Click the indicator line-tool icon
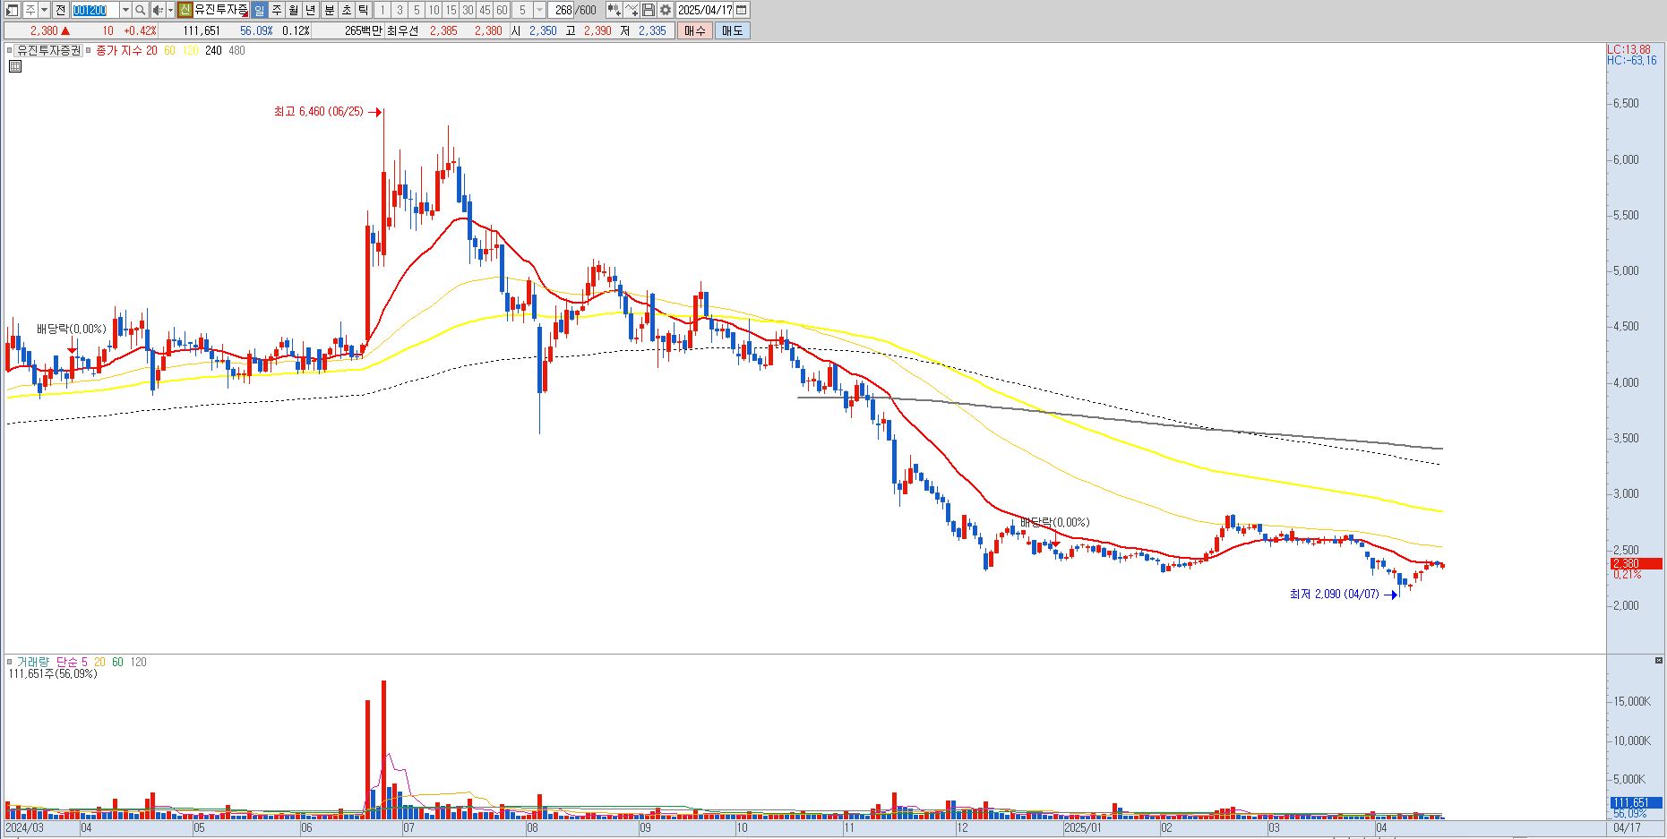The width and height of the screenshot is (1667, 839). point(632,10)
